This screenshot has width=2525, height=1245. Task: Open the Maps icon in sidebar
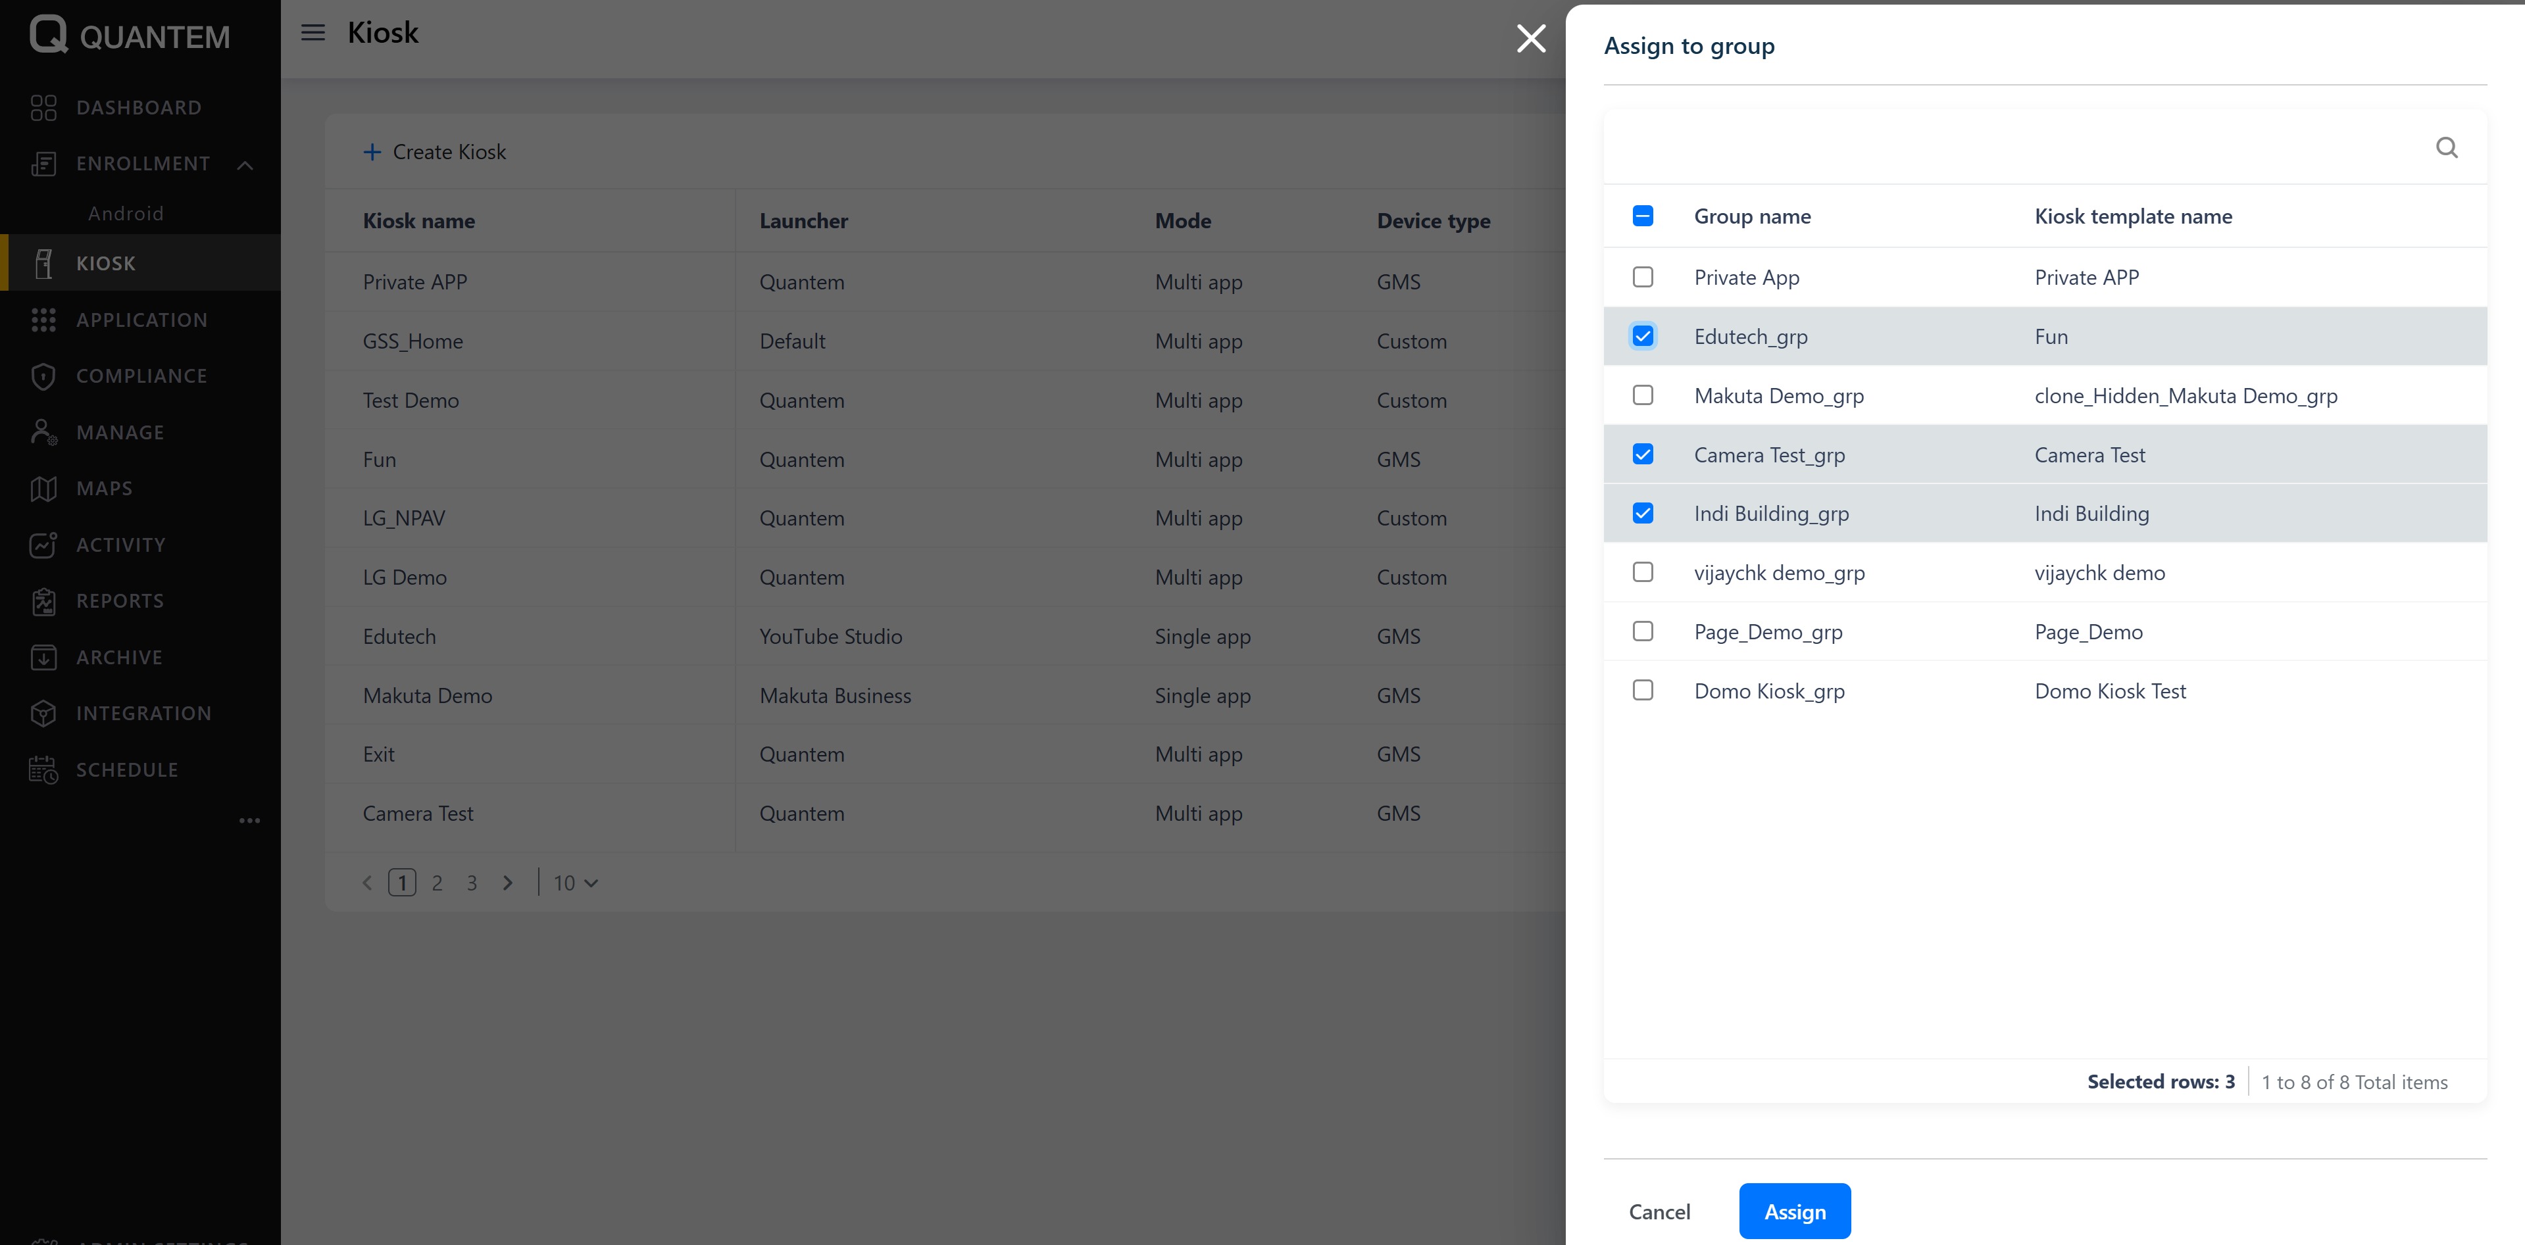[43, 489]
